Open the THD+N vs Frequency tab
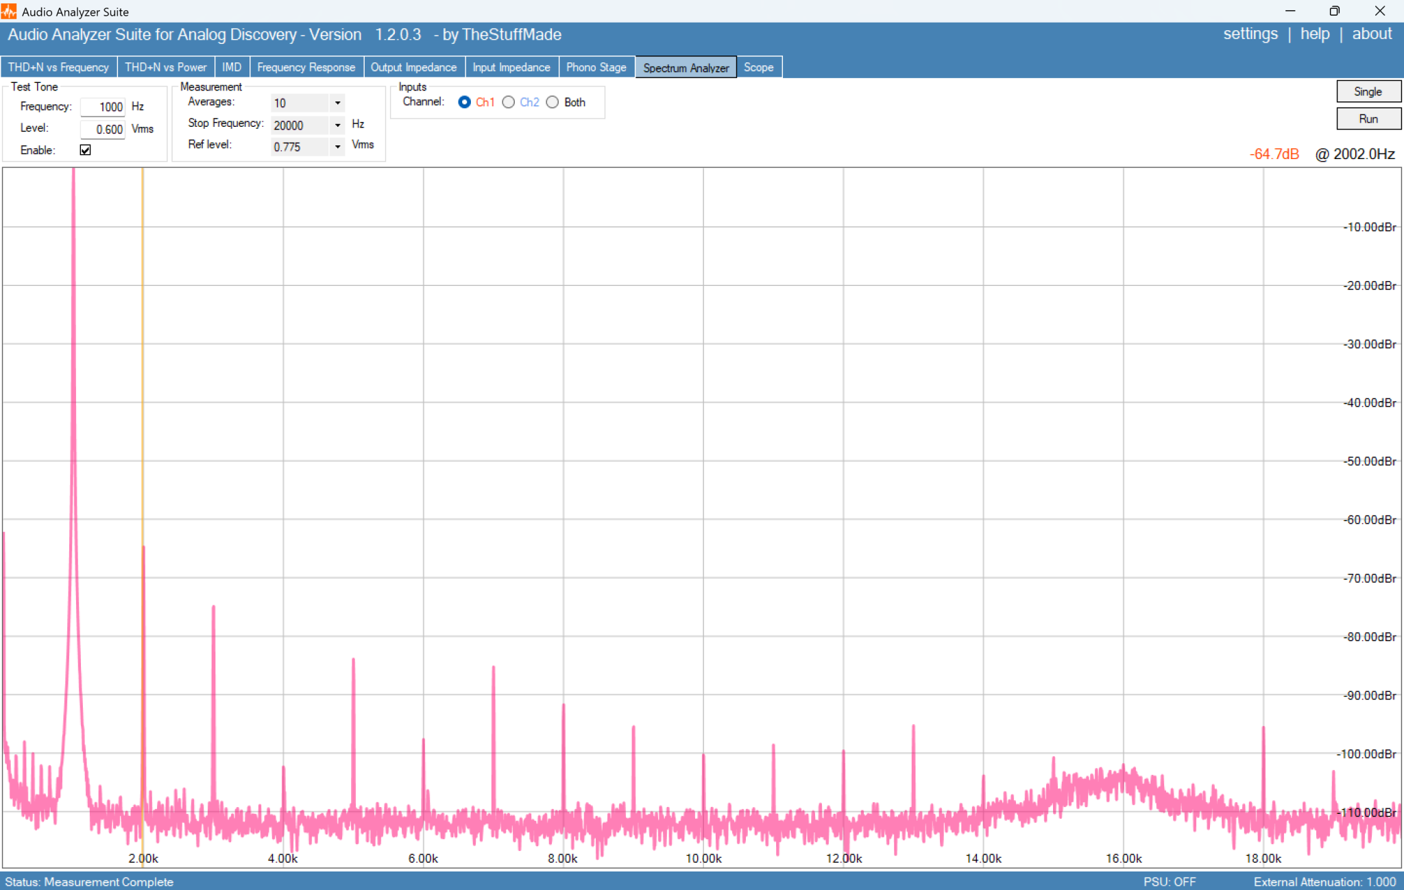 (58, 67)
